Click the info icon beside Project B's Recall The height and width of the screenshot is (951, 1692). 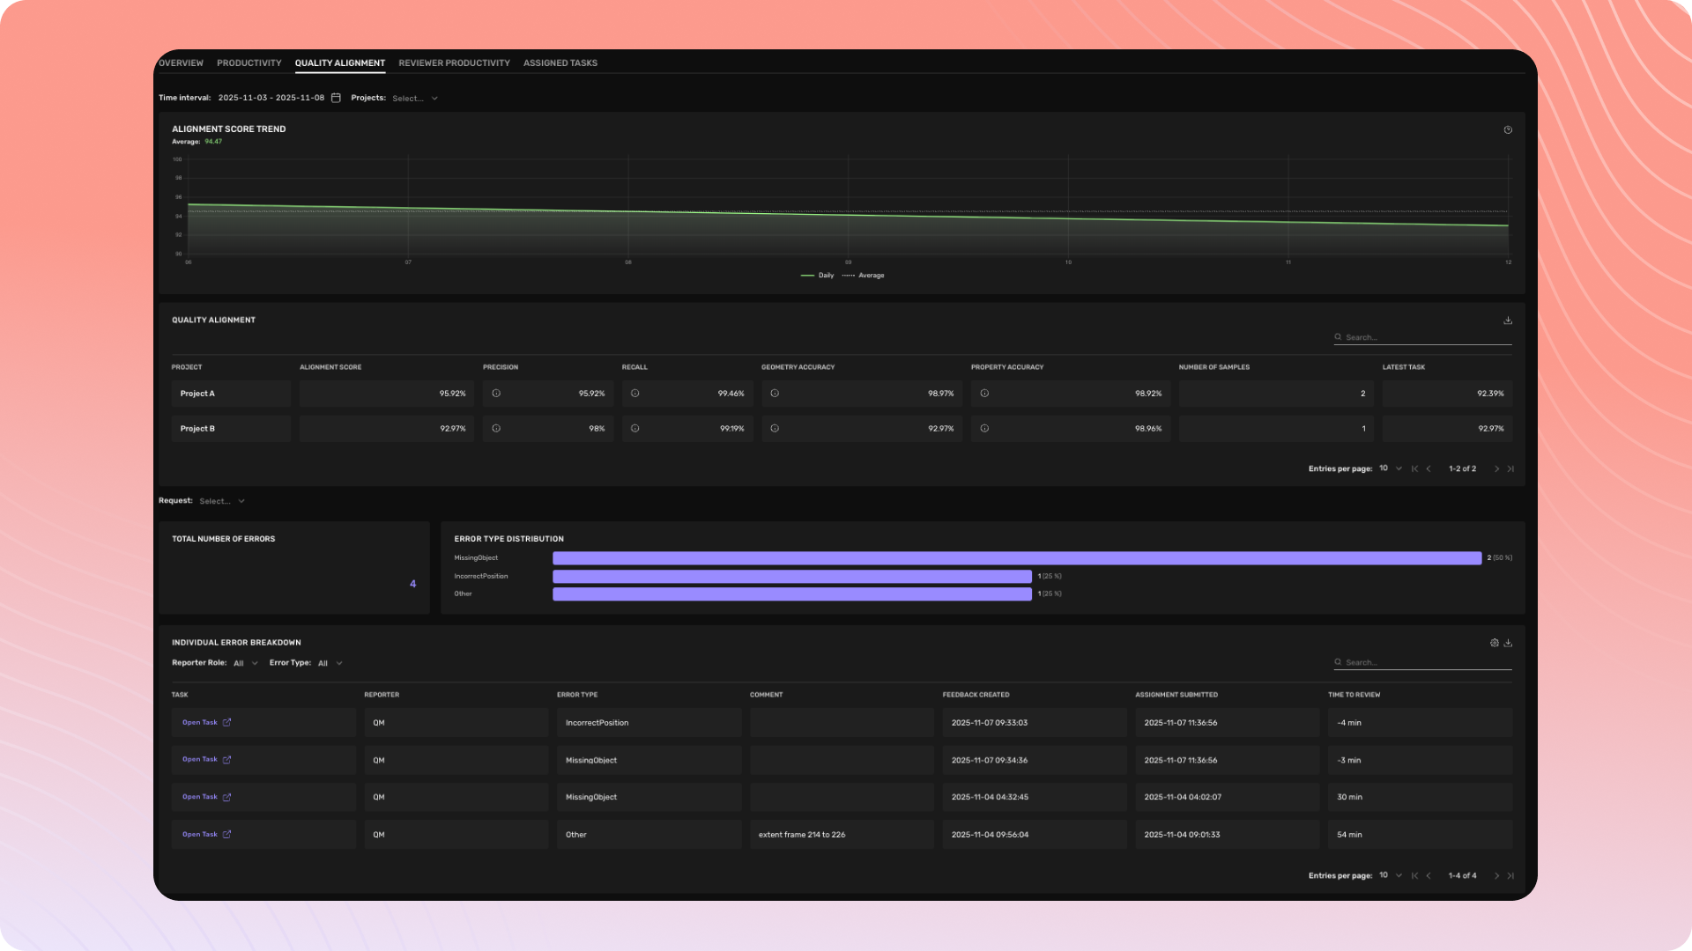pos(634,429)
